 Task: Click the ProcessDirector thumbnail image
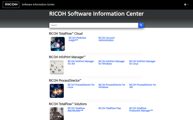click(x=57, y=91)
